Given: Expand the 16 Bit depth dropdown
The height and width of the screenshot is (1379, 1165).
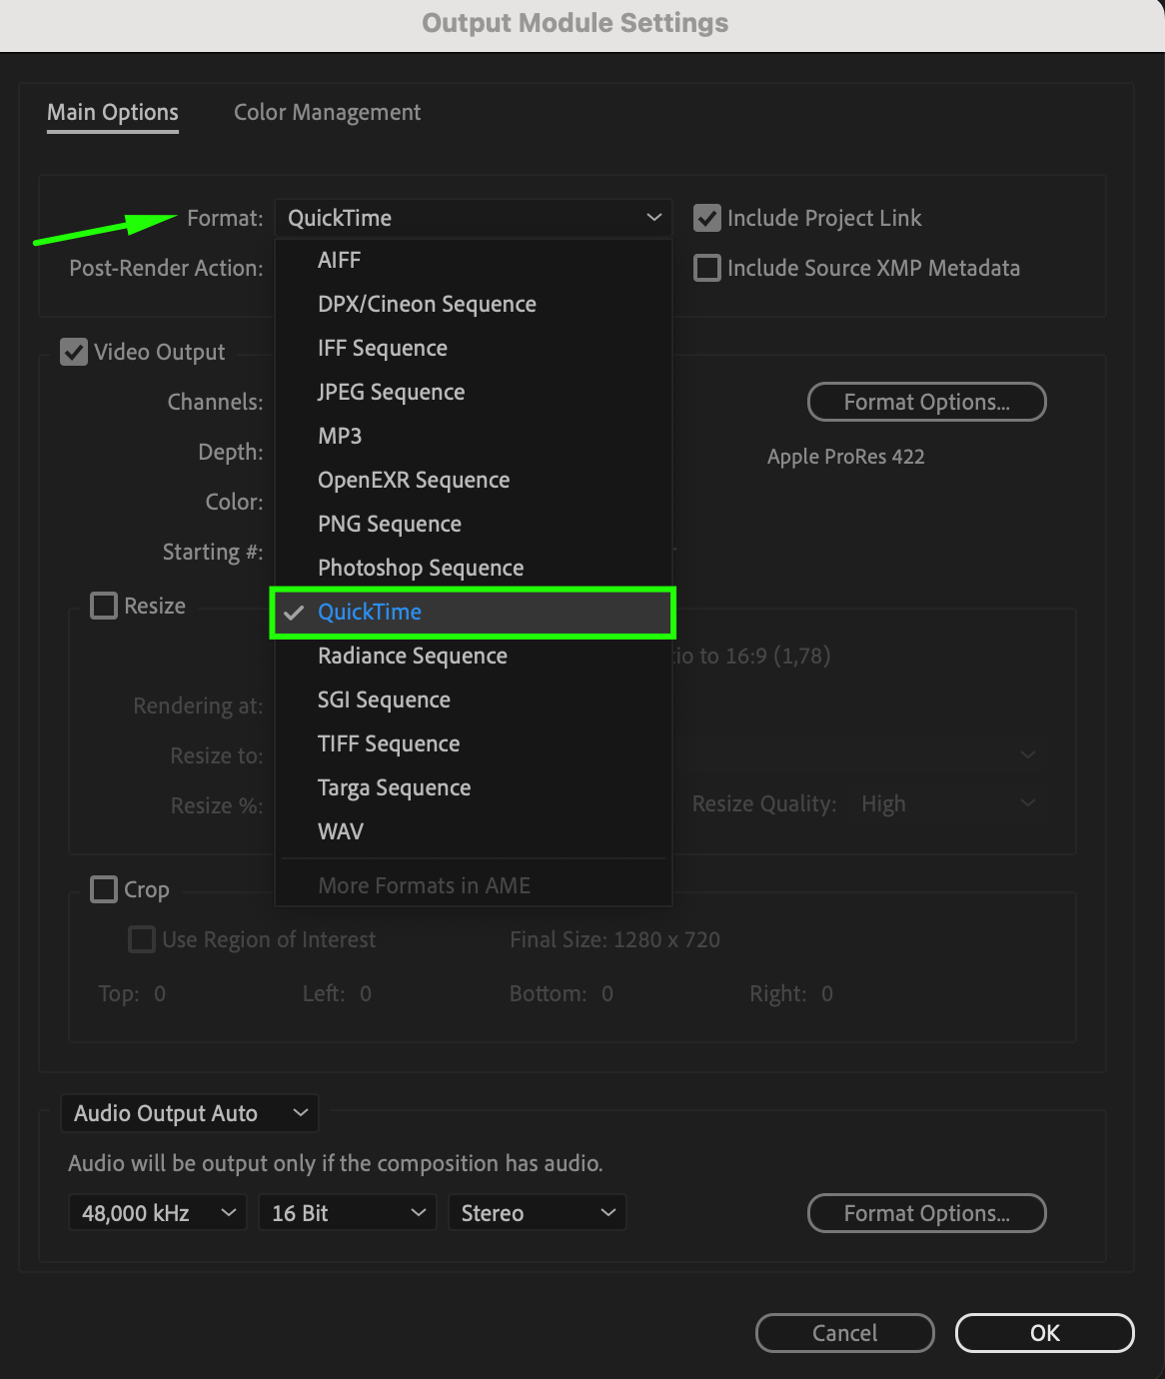Looking at the screenshot, I should pos(348,1213).
